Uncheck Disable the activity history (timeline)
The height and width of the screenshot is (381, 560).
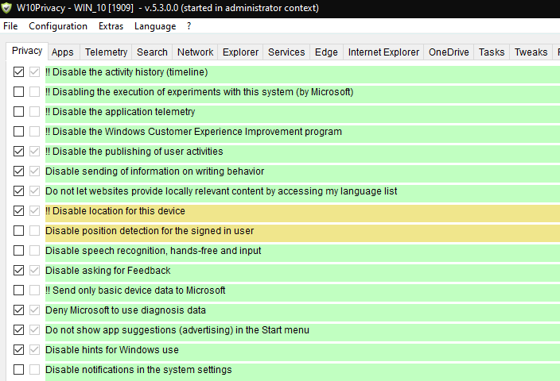(x=18, y=72)
